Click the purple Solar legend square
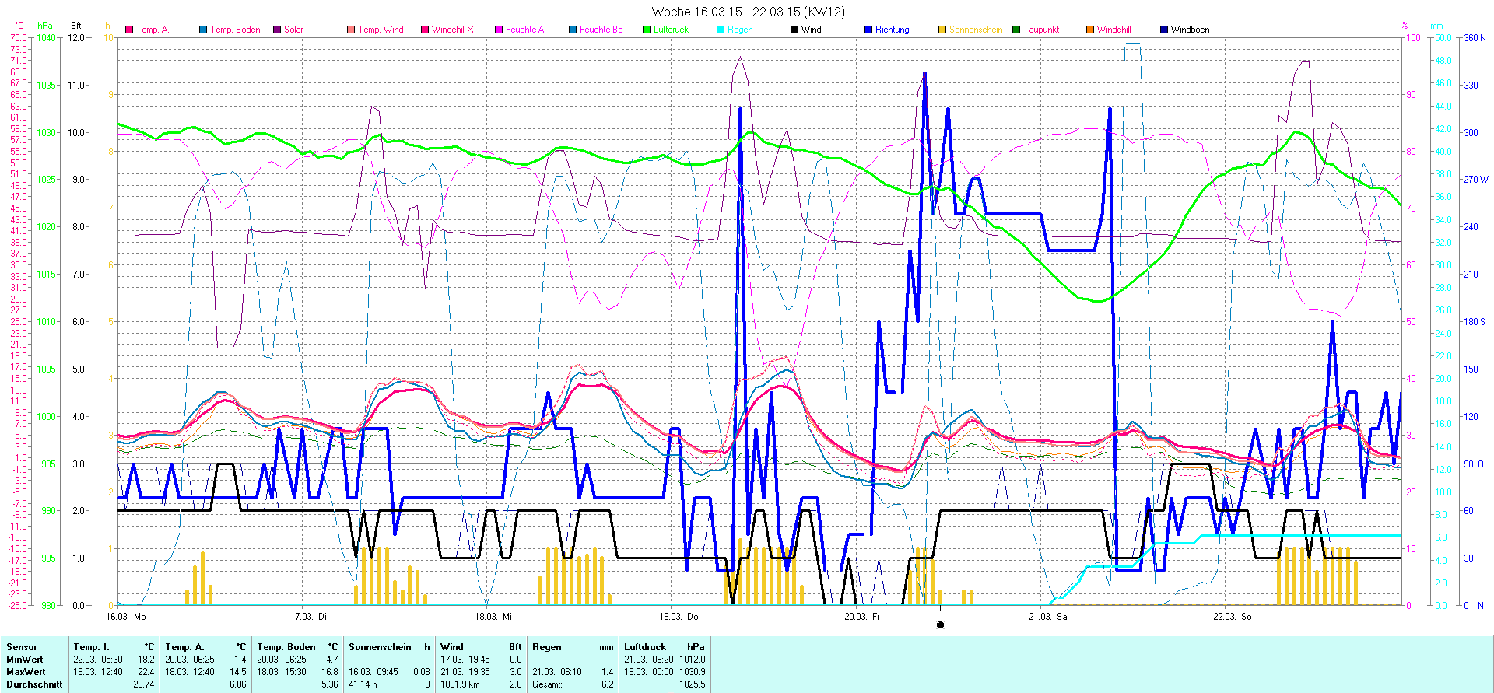Image resolution: width=1494 pixels, height=693 pixels. [x=277, y=30]
